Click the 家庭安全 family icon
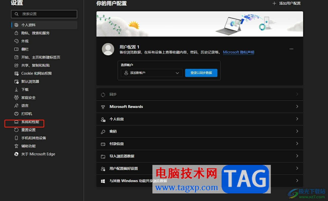328x201 pixels. point(16,98)
